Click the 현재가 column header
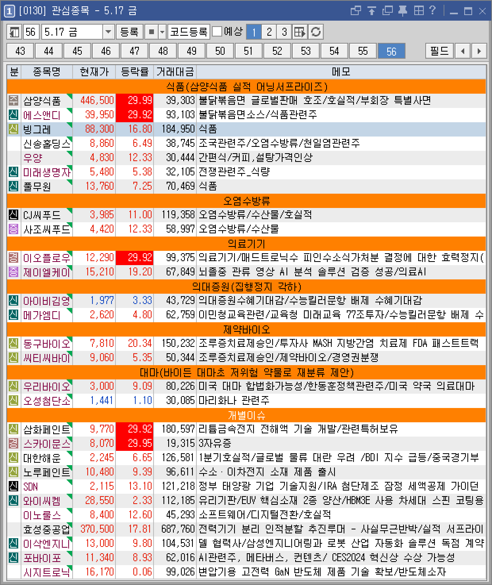 click(x=94, y=72)
